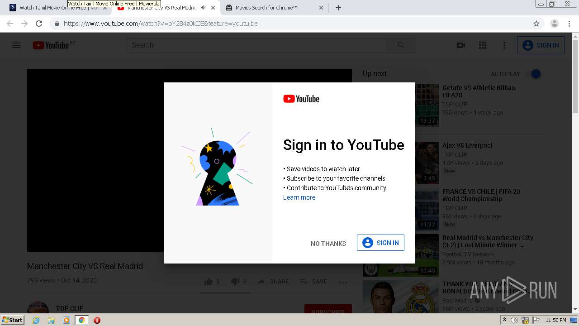The width and height of the screenshot is (579, 326).
Task: Click the search magnifier button
Action: 401,45
